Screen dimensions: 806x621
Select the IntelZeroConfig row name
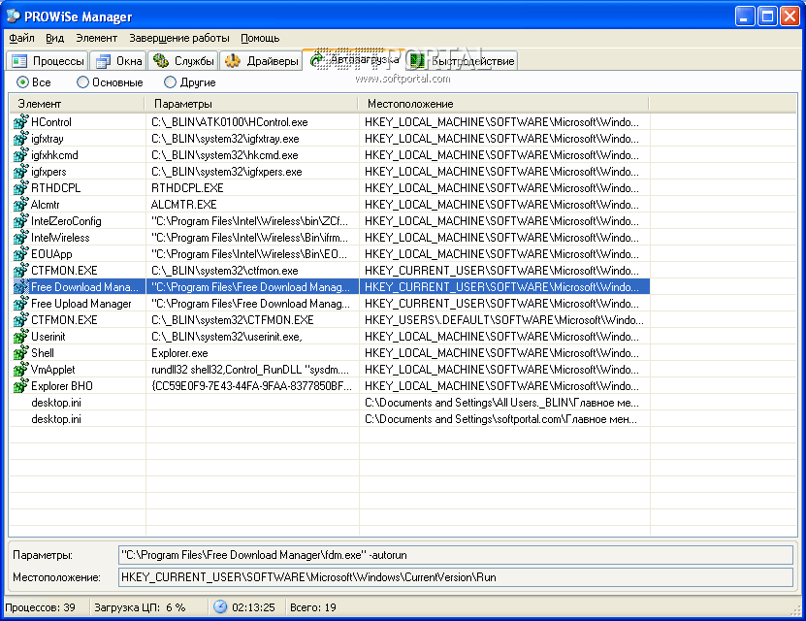[66, 221]
